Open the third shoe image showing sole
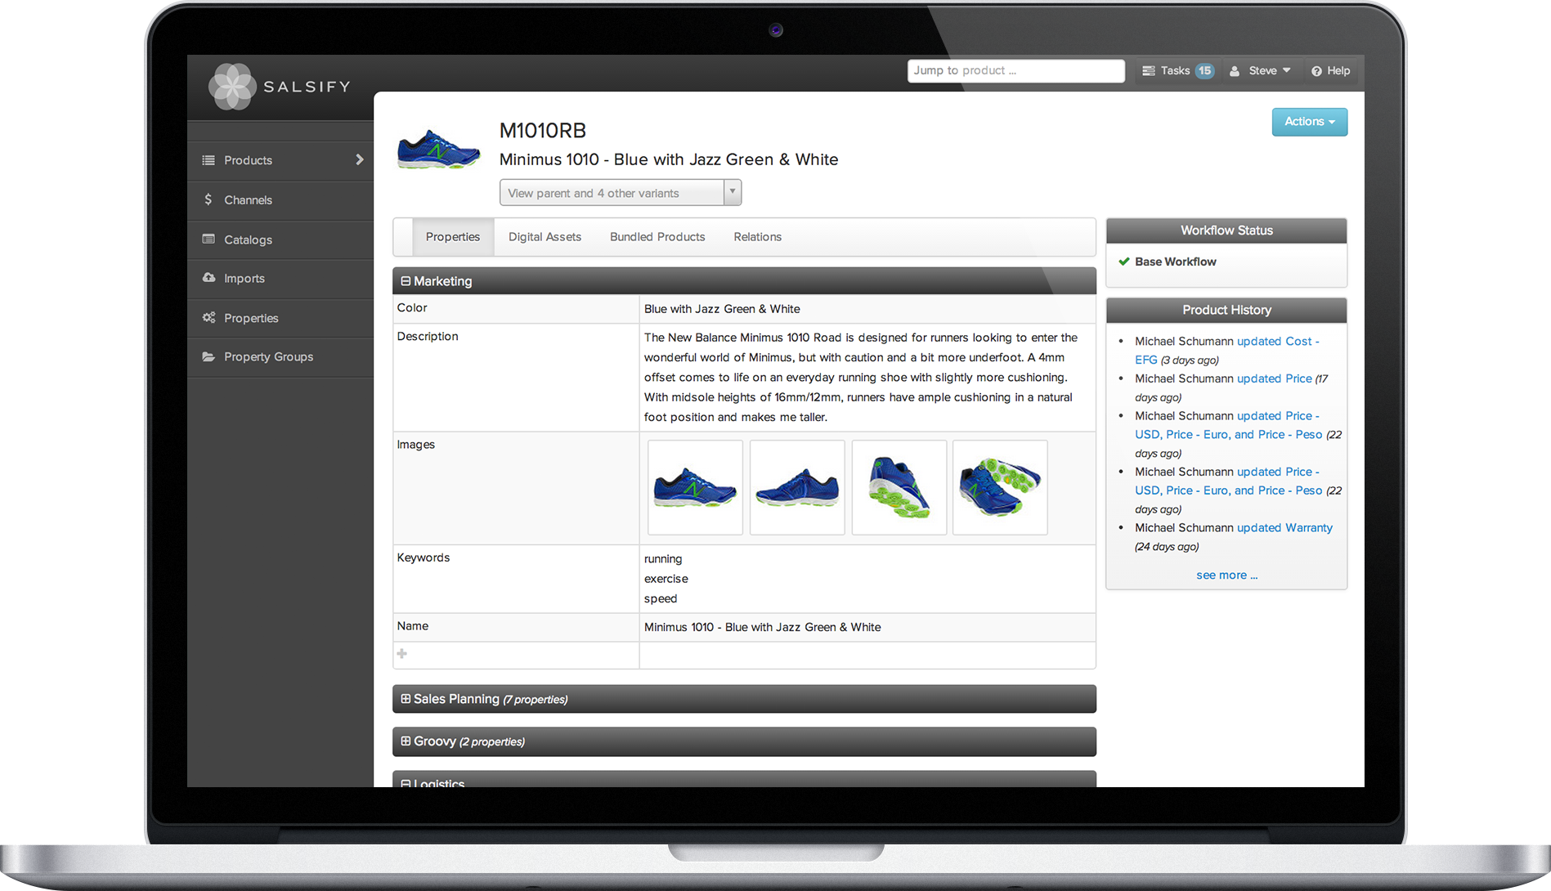This screenshot has height=891, width=1551. tap(899, 488)
